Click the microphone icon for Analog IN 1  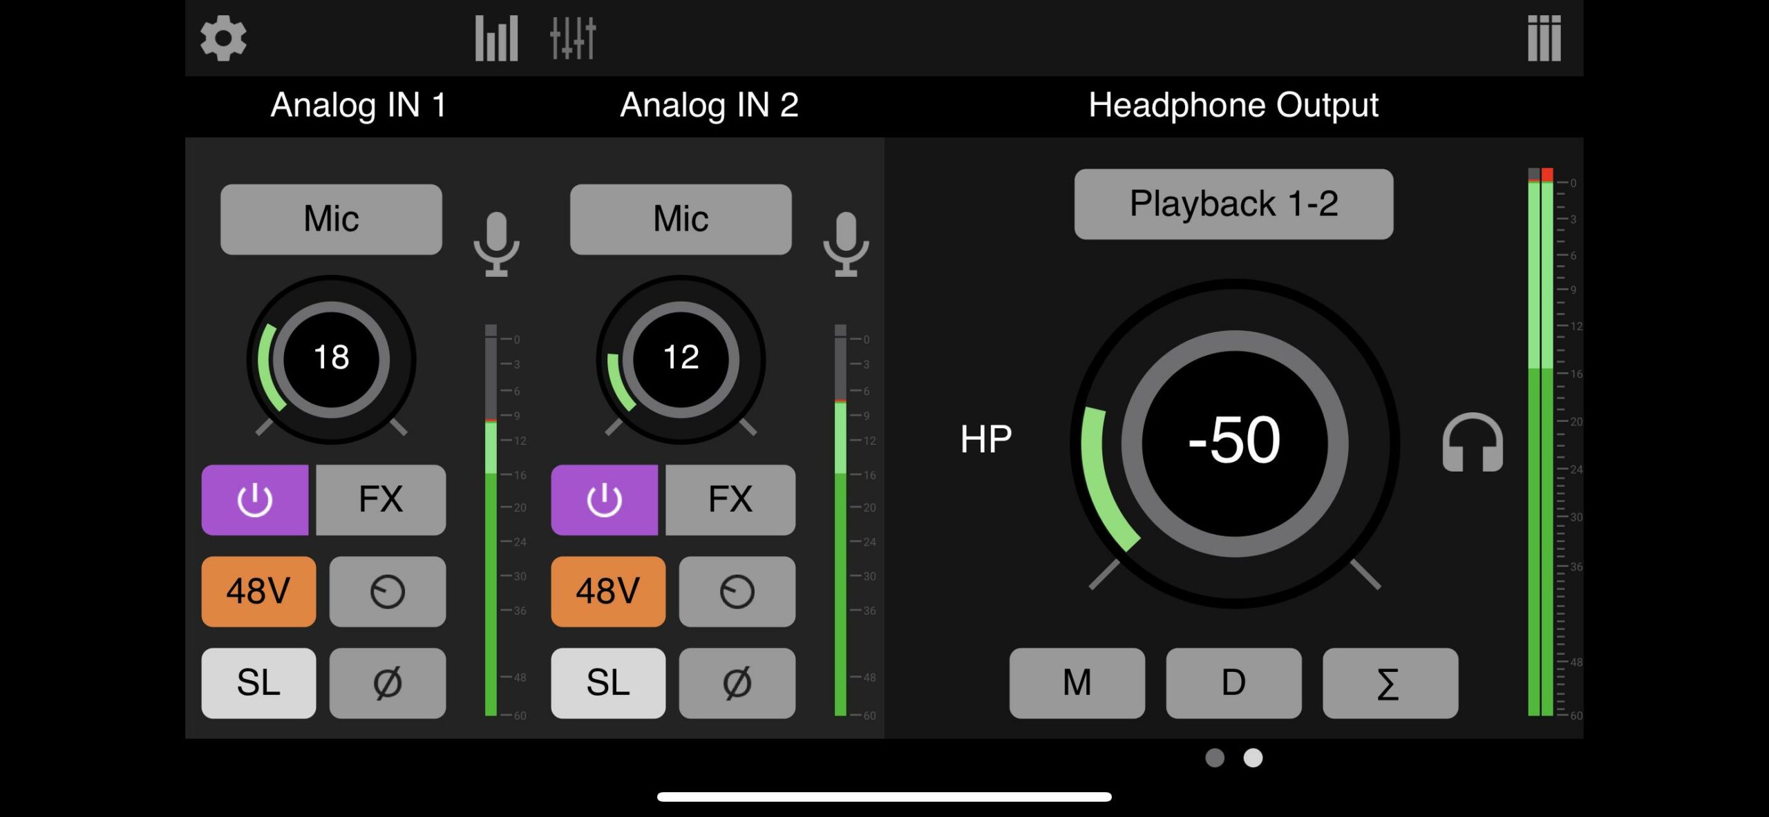click(x=496, y=244)
